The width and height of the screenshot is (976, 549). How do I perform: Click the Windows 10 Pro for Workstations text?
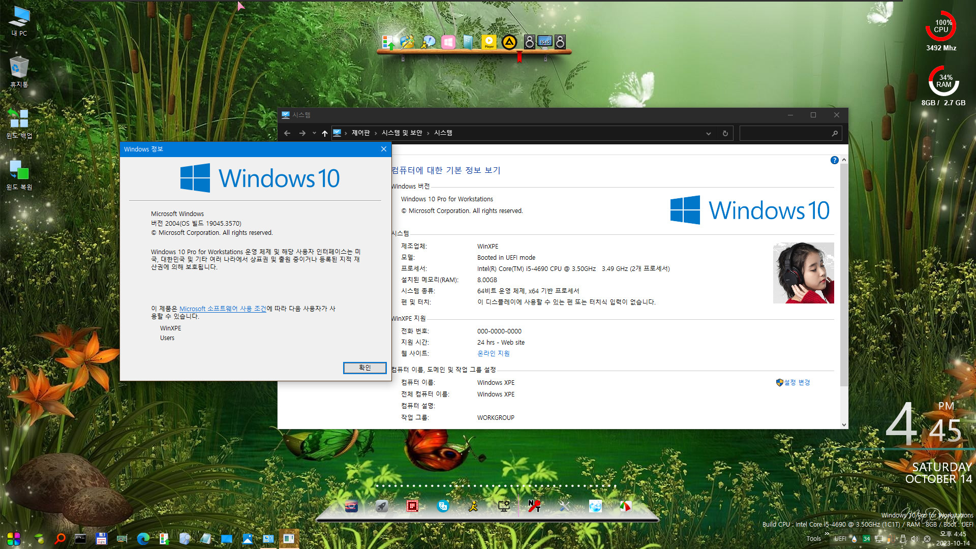447,199
